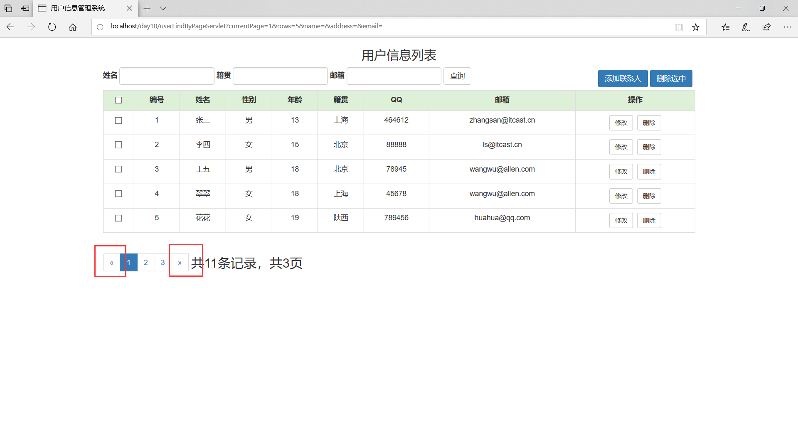The width and height of the screenshot is (798, 428).
Task: Click the 籍贯 search input field
Action: point(280,76)
